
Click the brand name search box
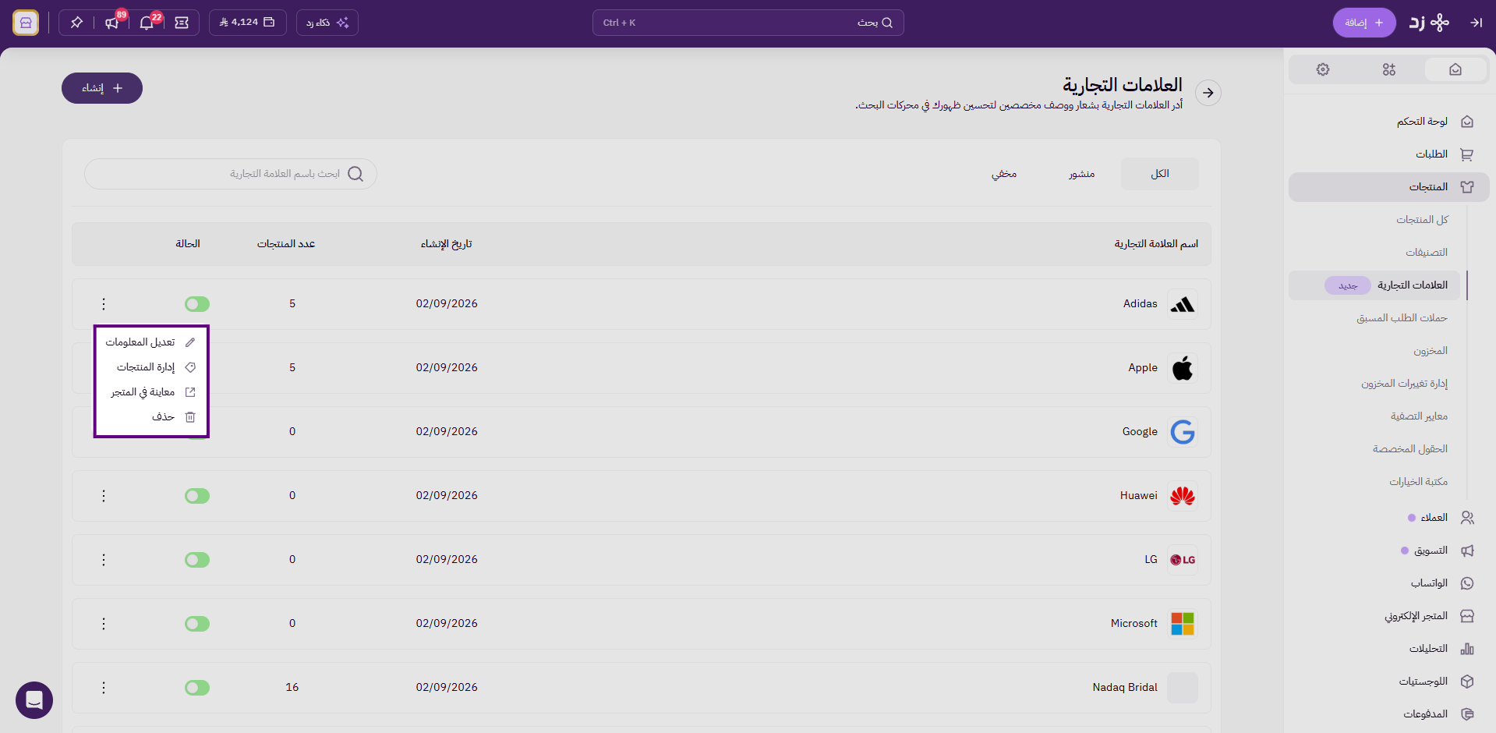(x=231, y=174)
